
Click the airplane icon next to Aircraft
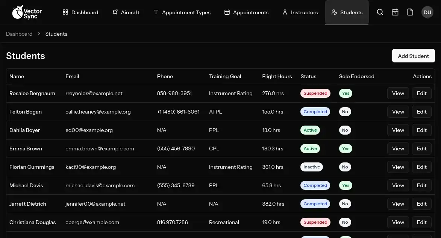click(115, 12)
